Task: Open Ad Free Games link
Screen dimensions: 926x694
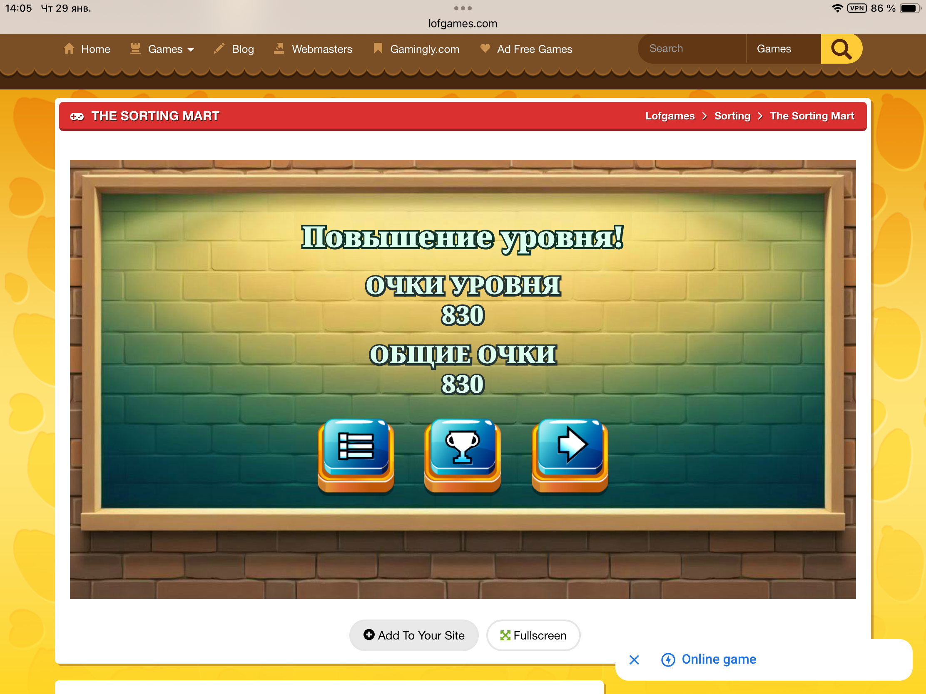Action: pos(534,50)
